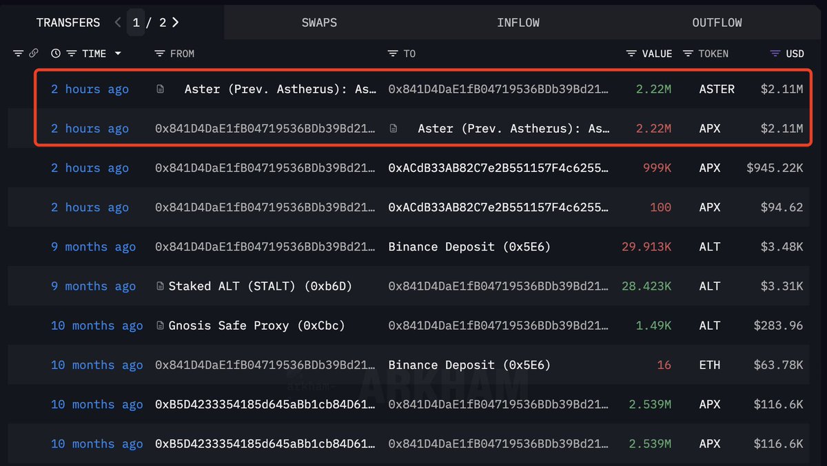Open the global filter icon left of TIME
Screen dimensions: 827x466
19,54
